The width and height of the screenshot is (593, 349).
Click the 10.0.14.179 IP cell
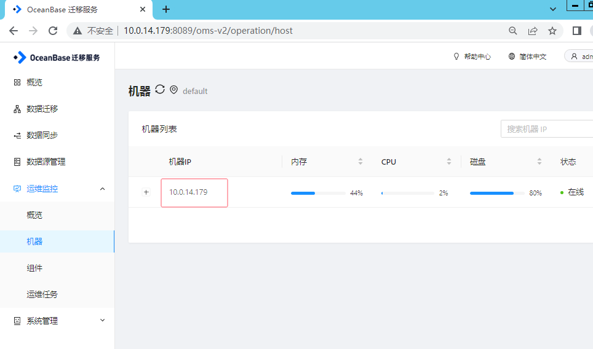pos(188,192)
